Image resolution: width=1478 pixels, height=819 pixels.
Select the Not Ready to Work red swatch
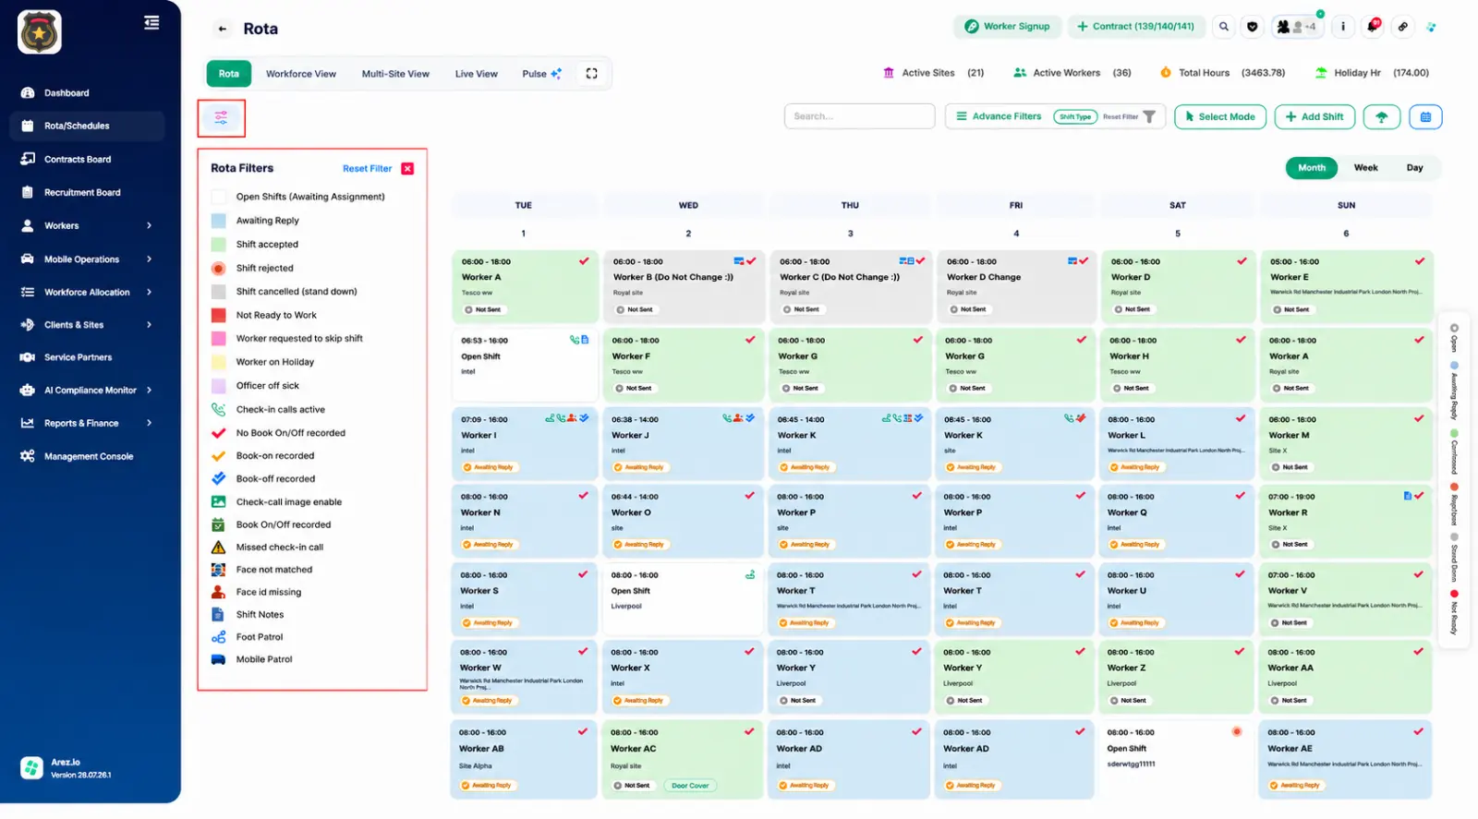click(219, 315)
